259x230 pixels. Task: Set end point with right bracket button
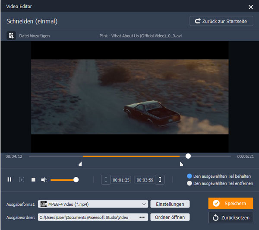click(160, 180)
